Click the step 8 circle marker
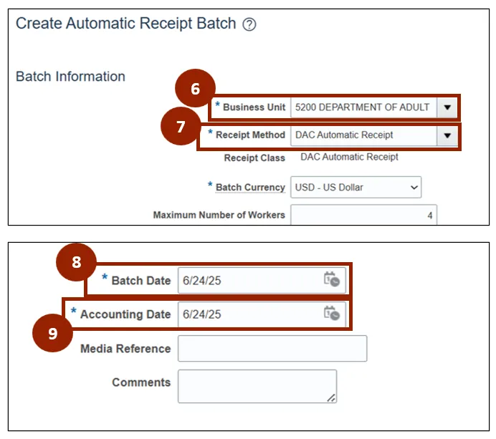Screen dimensions: 496x439 click(x=77, y=263)
